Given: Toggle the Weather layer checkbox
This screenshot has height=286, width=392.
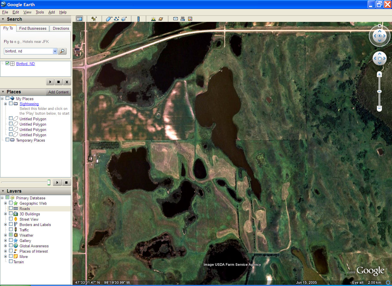Looking at the screenshot, I should tap(11, 235).
